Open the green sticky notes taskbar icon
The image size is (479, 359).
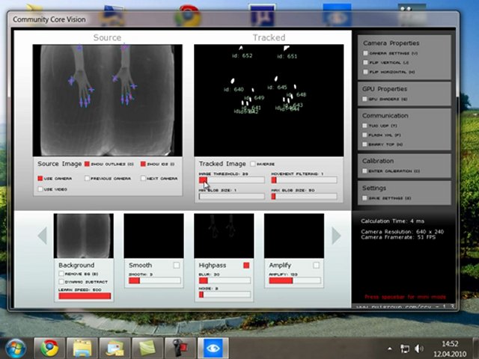pos(147,348)
